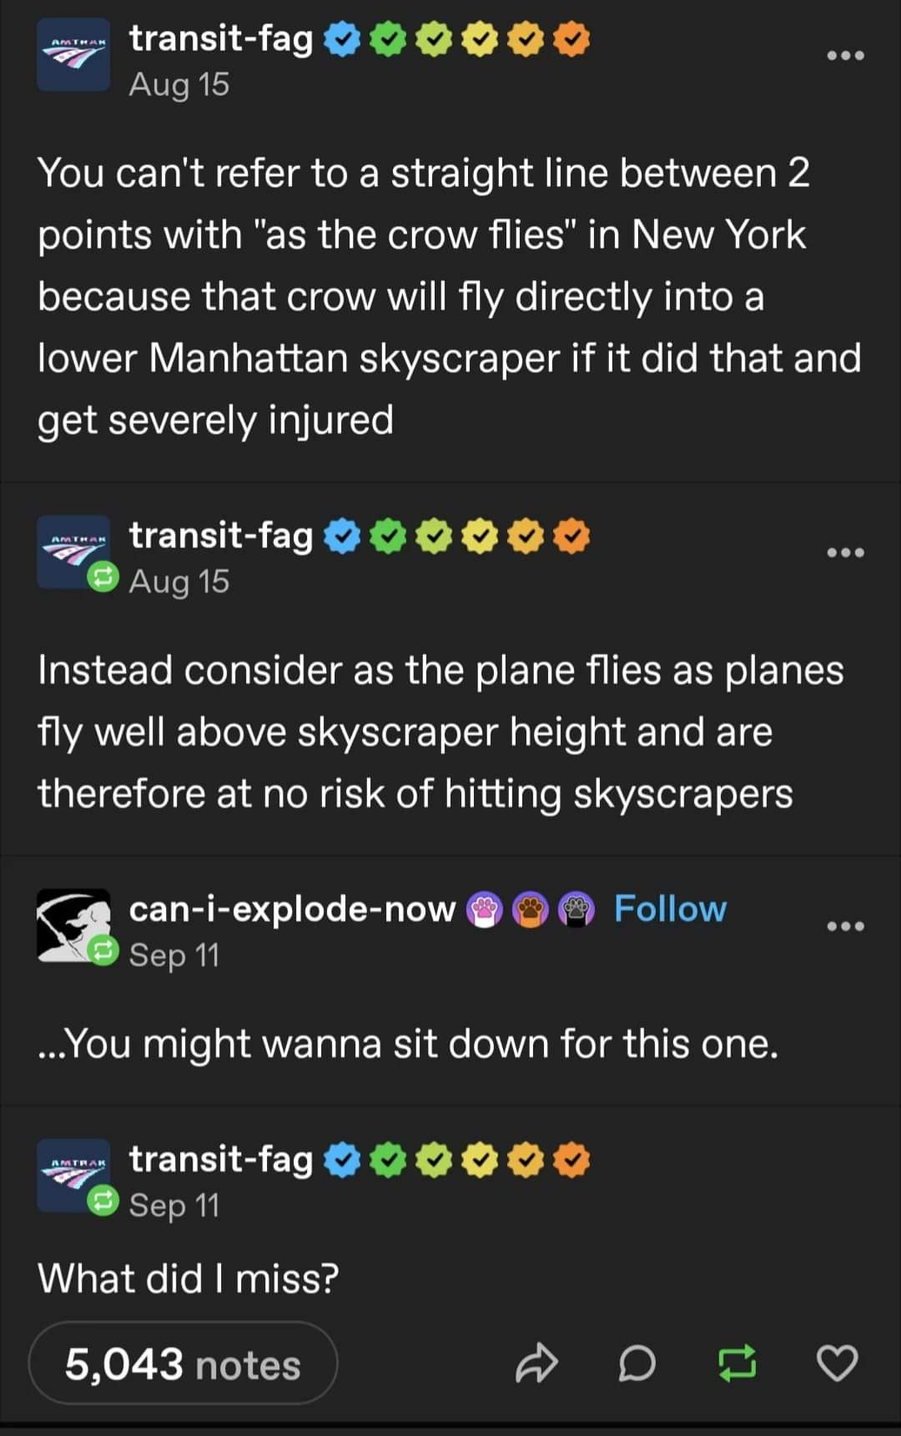This screenshot has width=901, height=1436.
Task: Open the transit-fag avatar on first post
Action: tap(73, 54)
